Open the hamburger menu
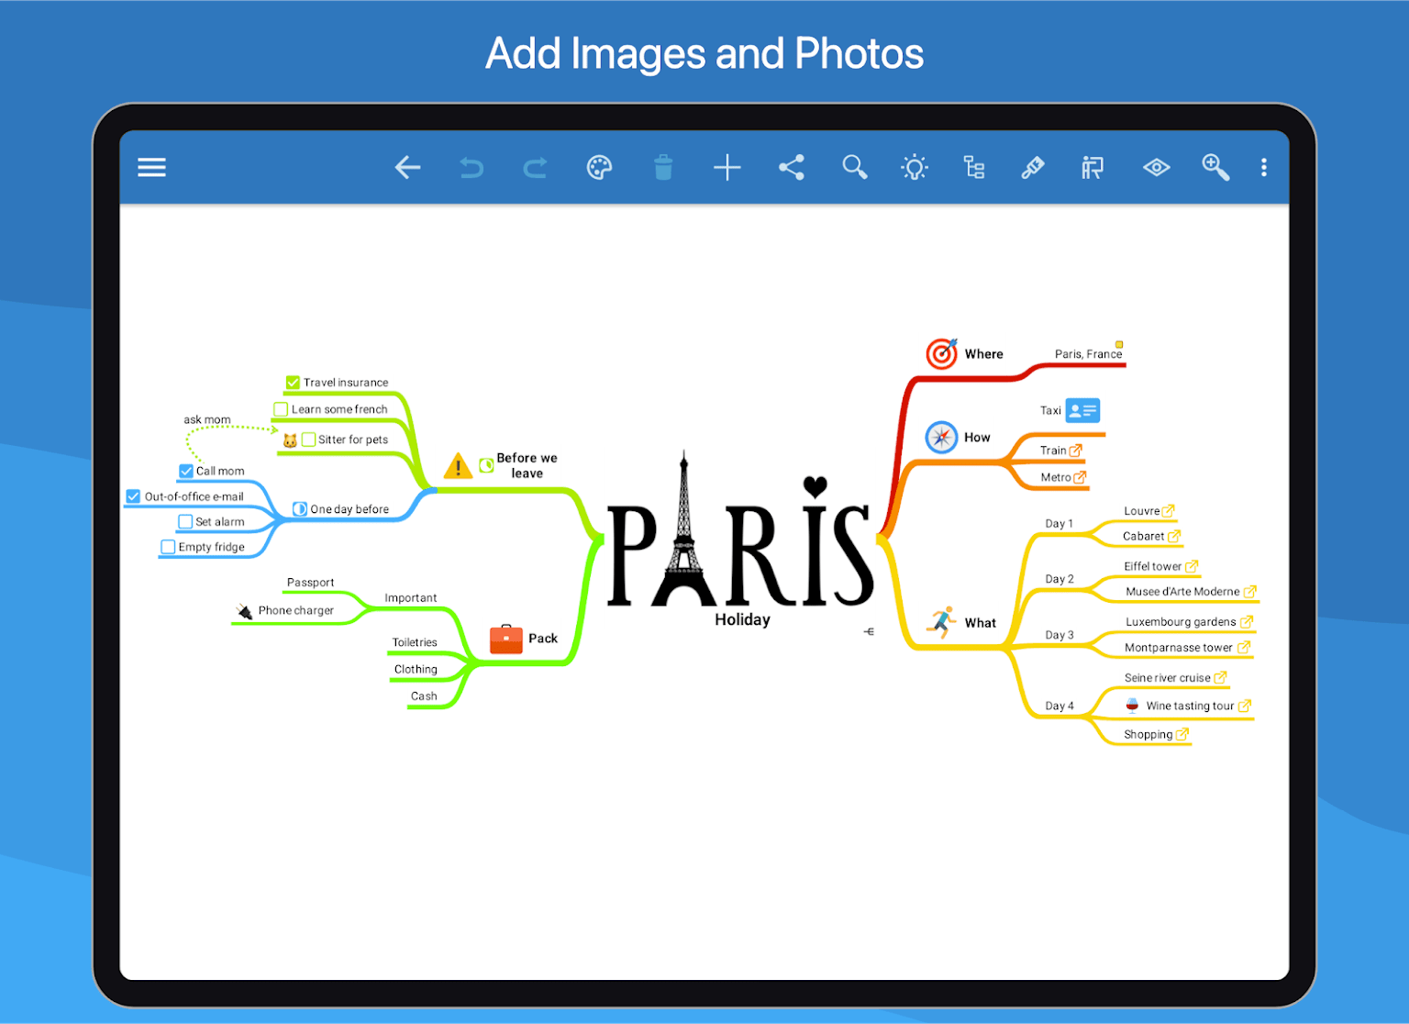1409x1024 pixels. (x=151, y=167)
